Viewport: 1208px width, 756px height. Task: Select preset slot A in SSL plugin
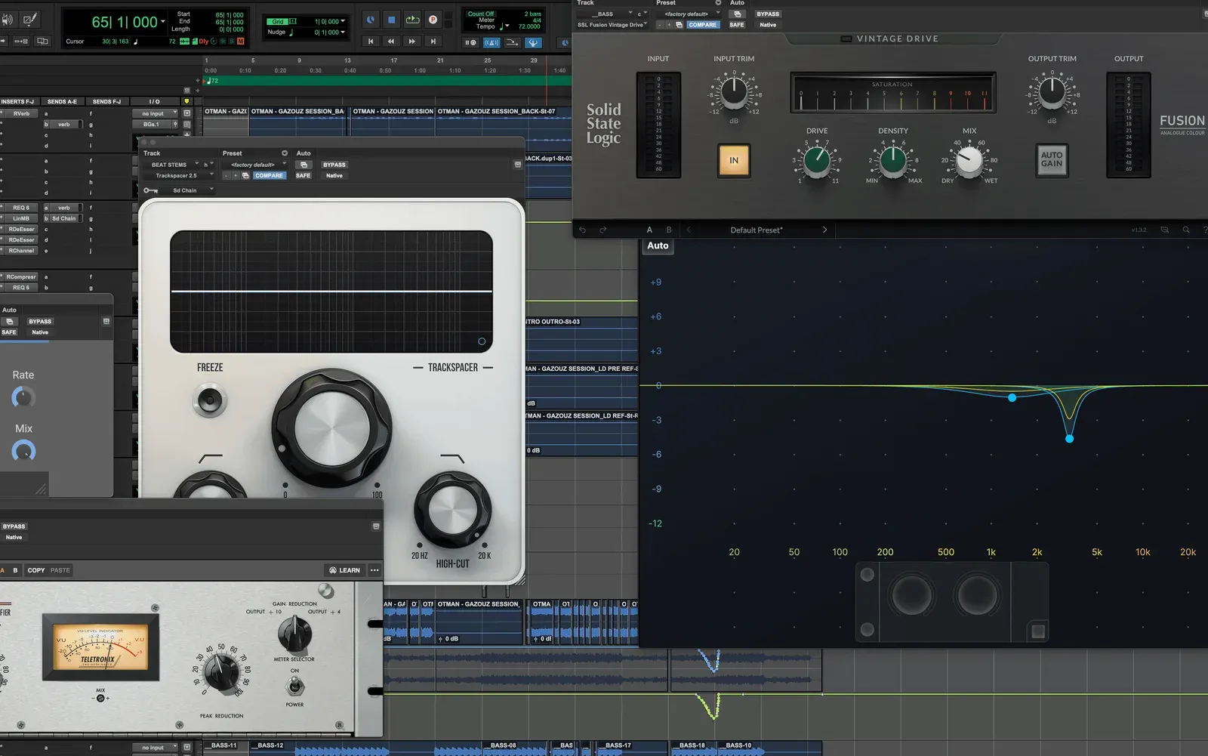[649, 230]
